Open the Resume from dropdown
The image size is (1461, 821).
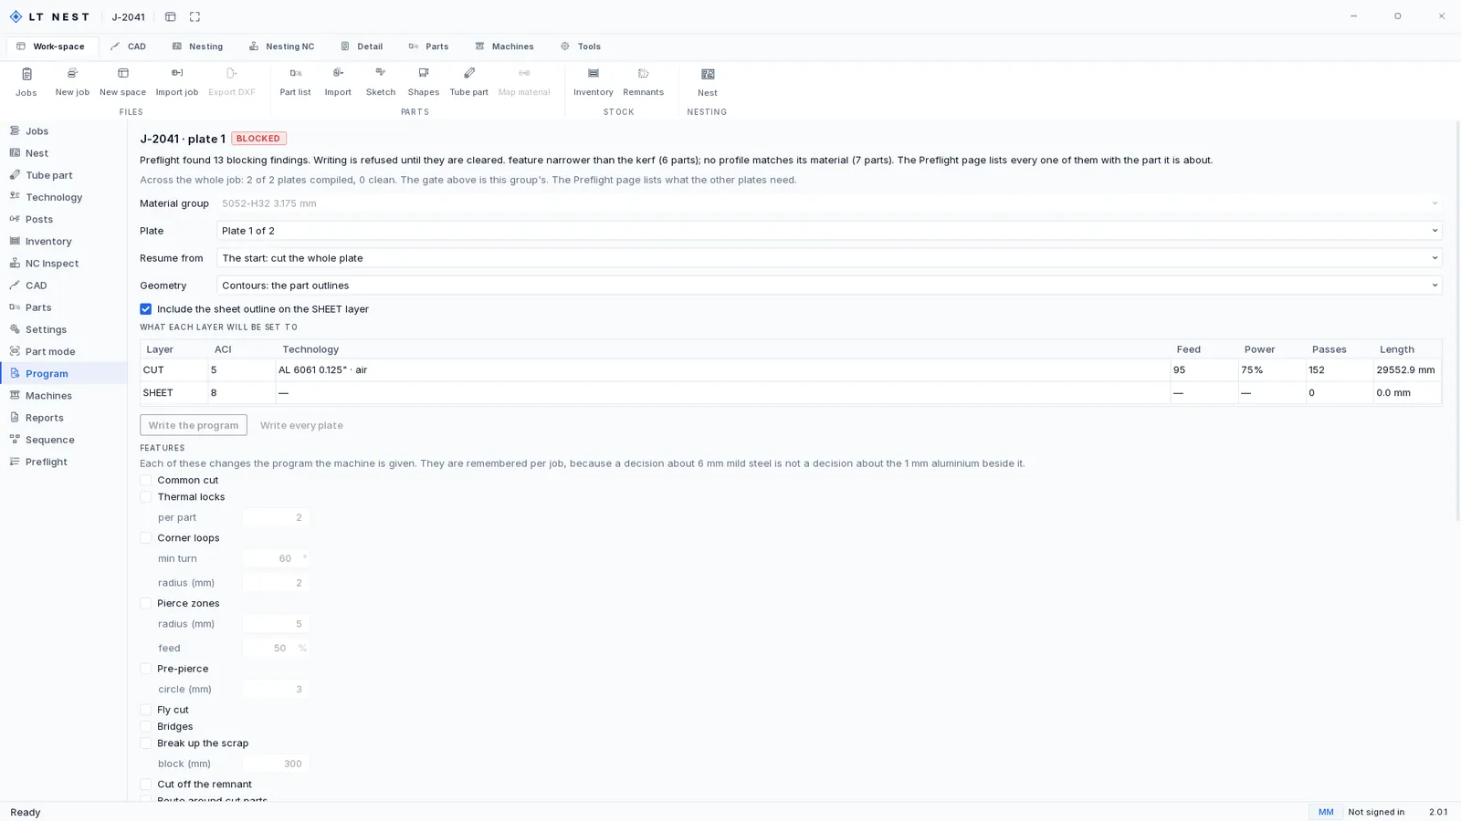click(829, 258)
